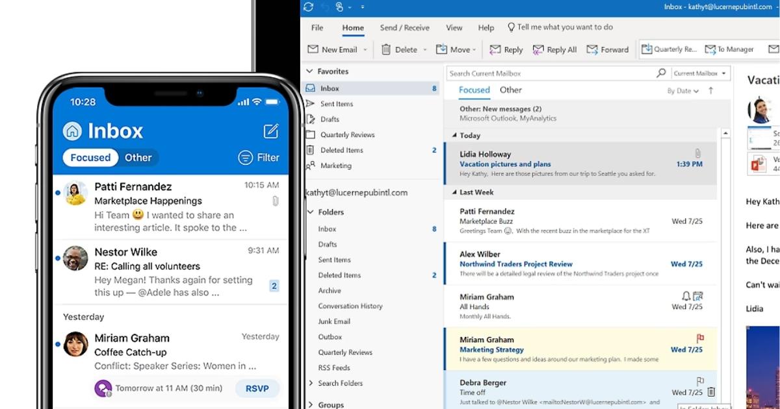Click the trash icon on Debra Berger's email
This screenshot has width=780, height=409.
711,392
